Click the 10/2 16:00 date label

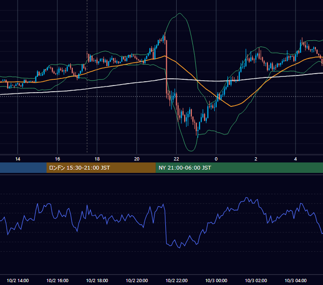(x=57, y=280)
